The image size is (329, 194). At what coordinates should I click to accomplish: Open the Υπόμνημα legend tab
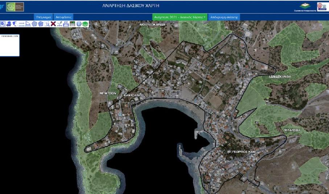[x=44, y=17]
